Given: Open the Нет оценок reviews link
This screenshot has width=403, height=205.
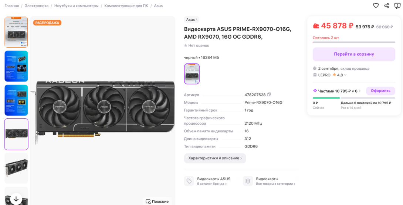Looking at the screenshot, I should click(197, 45).
